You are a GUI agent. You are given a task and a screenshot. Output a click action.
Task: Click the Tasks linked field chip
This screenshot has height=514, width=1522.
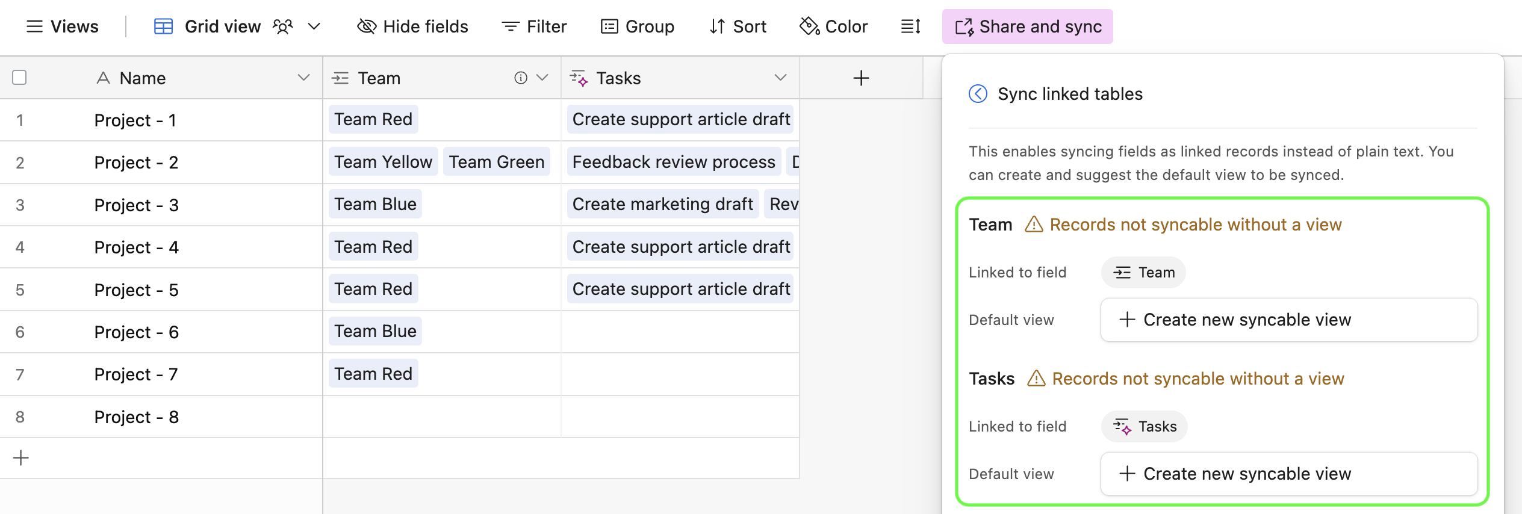pos(1145,427)
